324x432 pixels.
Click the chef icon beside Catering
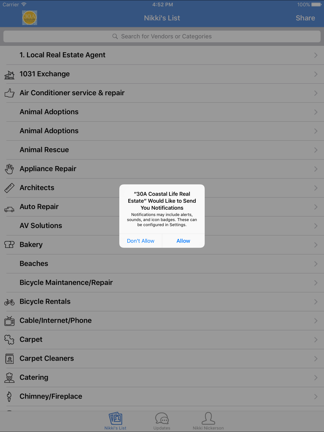coord(9,378)
